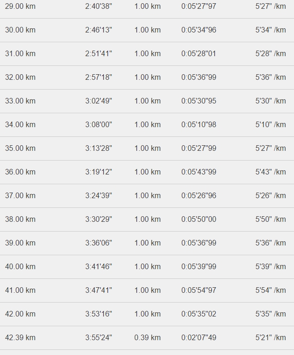Select lap time 0:05'26"96
Viewport: 294px width, 355px height.
[198, 196]
